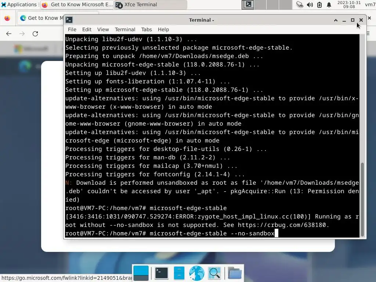Open home folder icon in dock
The height and width of the screenshot is (282, 376).
pyautogui.click(x=235, y=273)
